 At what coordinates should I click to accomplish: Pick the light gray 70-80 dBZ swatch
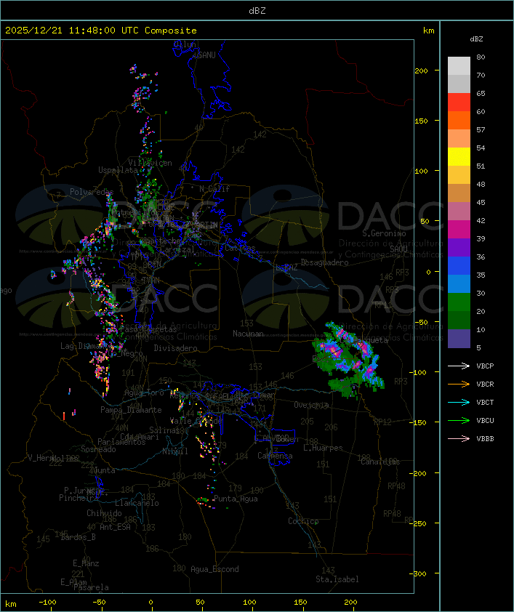point(459,66)
